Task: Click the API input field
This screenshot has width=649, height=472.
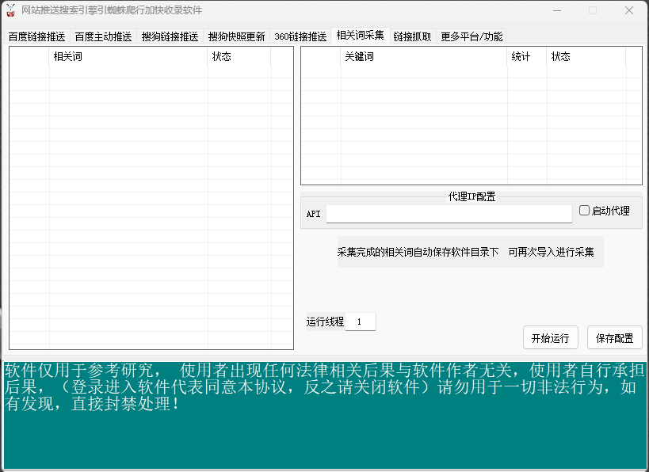Action: tap(449, 214)
